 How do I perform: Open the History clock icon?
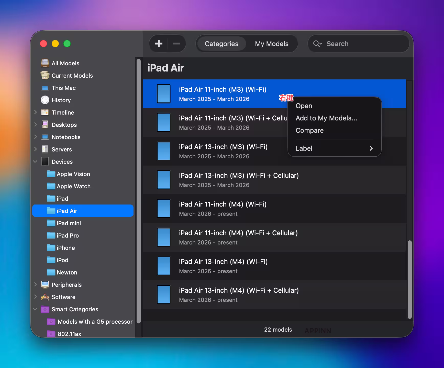point(45,100)
